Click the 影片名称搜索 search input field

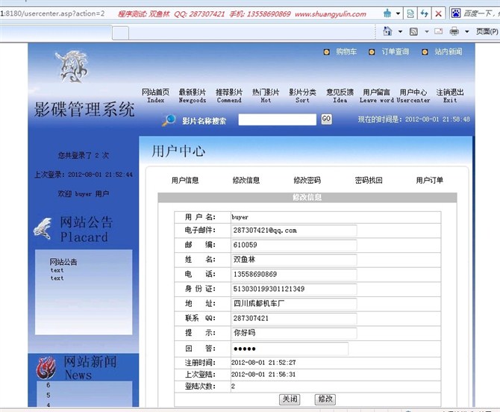[277, 119]
